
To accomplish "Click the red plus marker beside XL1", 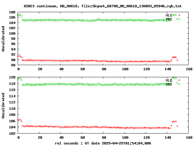I will click(x=179, y=15).
